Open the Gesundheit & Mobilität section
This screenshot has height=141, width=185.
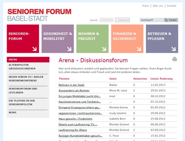point(58,39)
